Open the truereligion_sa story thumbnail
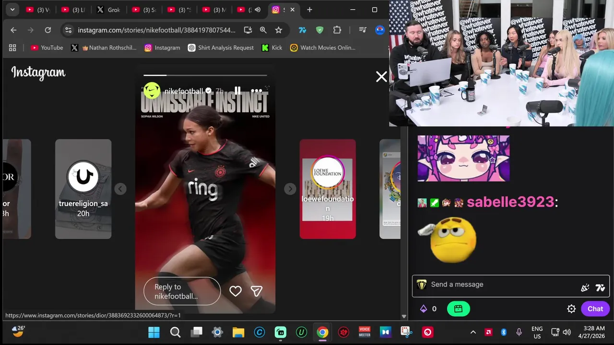The image size is (614, 345). tap(83, 189)
